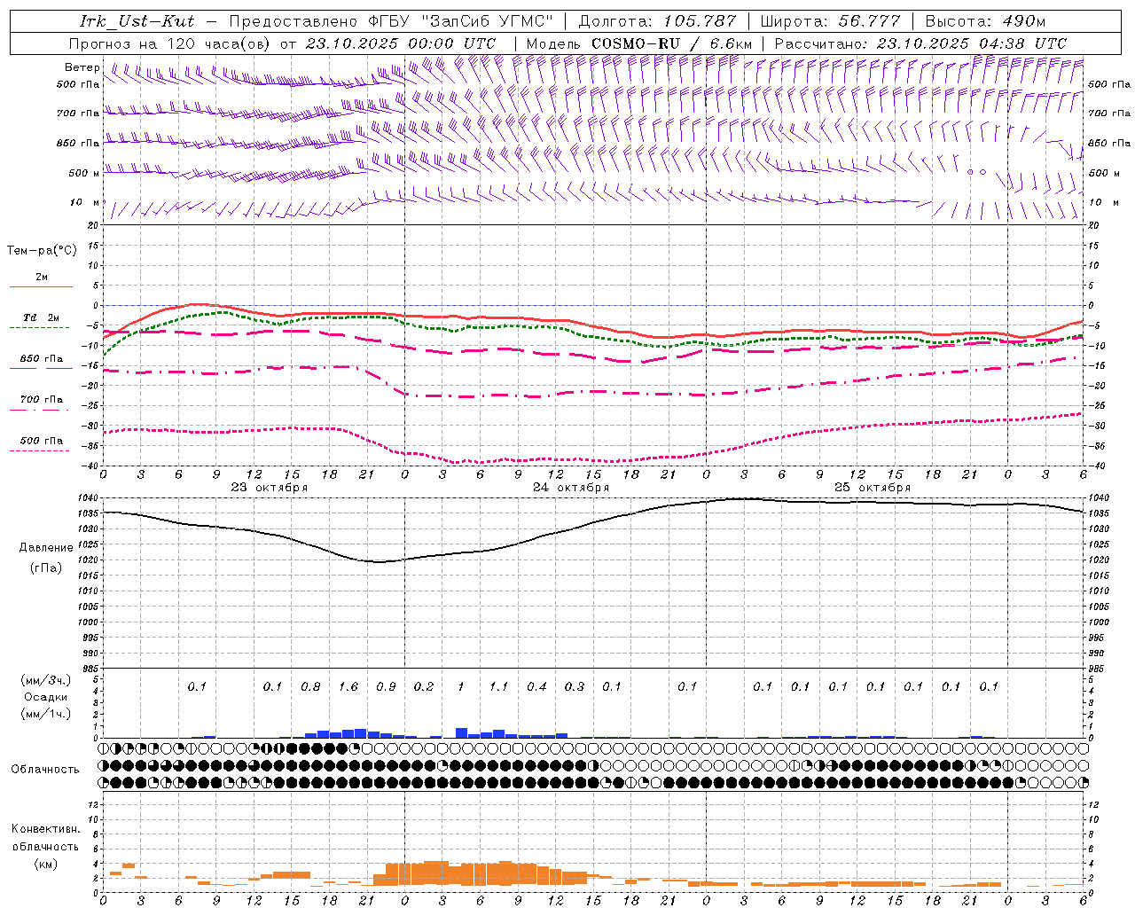Click the (мм/1ч.) precipitation unit label
The height and width of the screenshot is (908, 1135).
point(45,714)
